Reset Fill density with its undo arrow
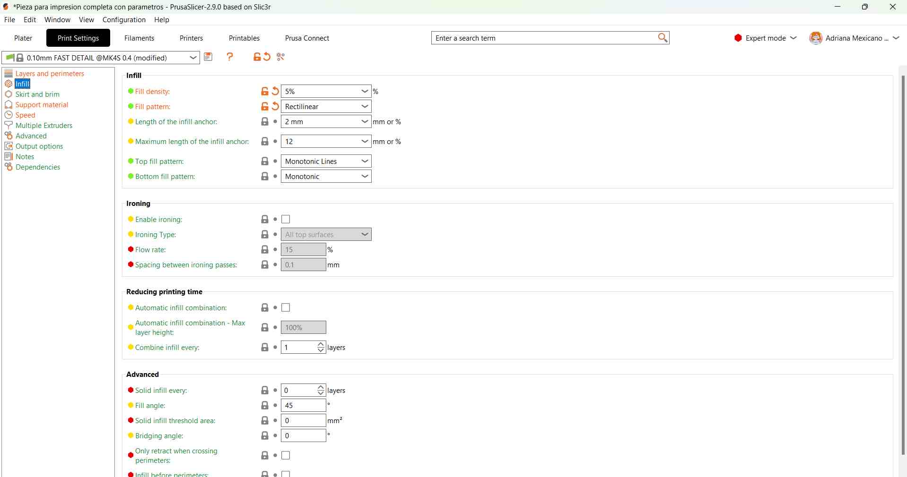907x477 pixels. point(276,92)
